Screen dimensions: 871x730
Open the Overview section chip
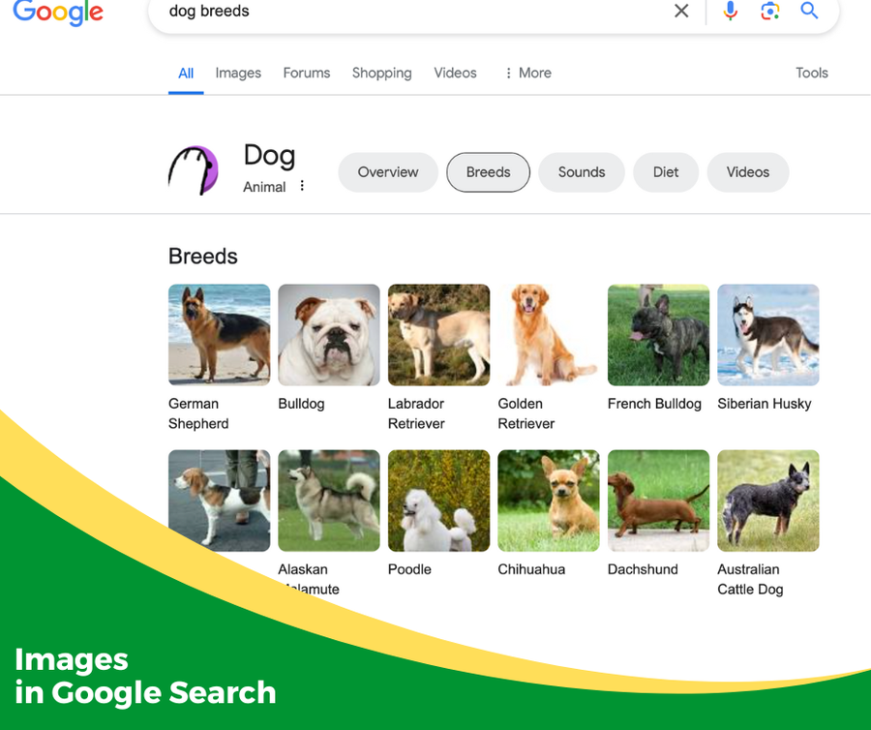click(387, 171)
